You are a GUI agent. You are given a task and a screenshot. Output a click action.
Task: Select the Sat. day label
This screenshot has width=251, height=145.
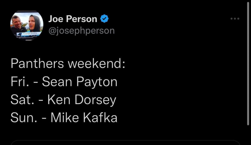[x=22, y=100]
